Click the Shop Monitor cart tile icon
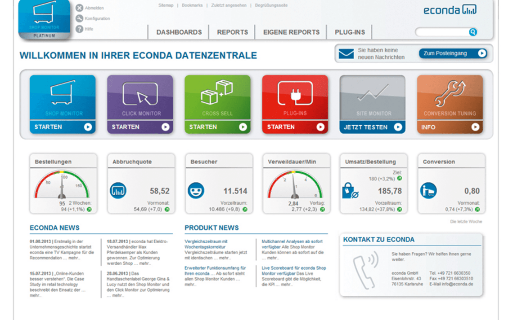 tap(63, 92)
